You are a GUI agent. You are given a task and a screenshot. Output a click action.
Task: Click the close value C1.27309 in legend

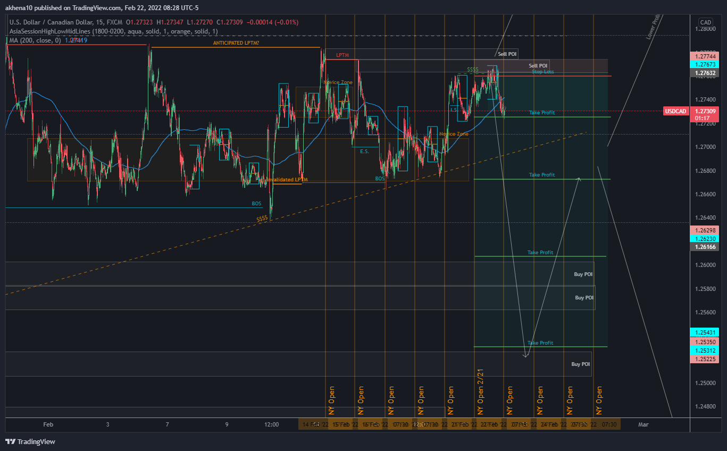230,22
